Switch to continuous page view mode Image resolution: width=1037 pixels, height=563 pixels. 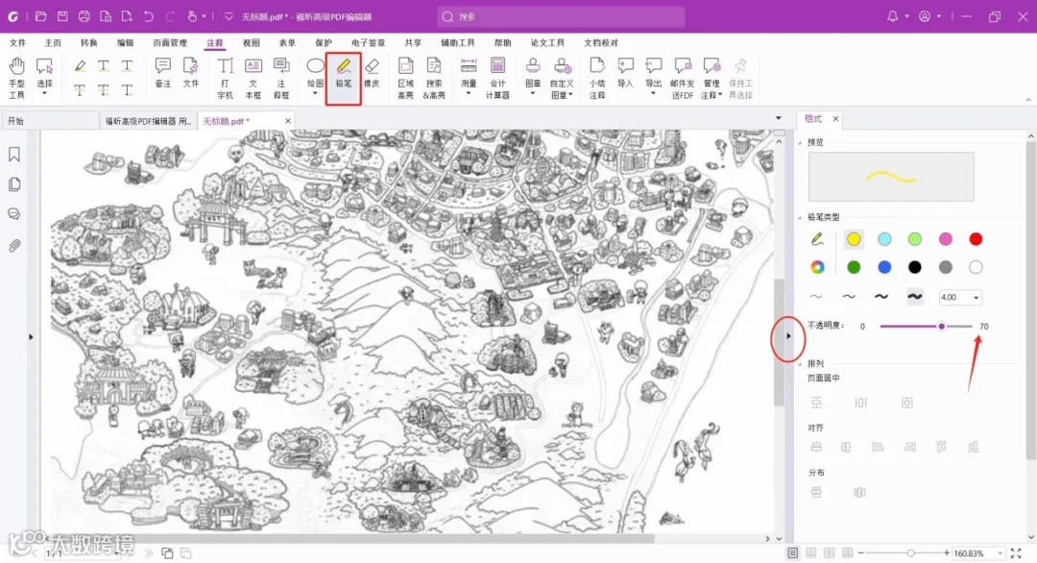pos(810,553)
